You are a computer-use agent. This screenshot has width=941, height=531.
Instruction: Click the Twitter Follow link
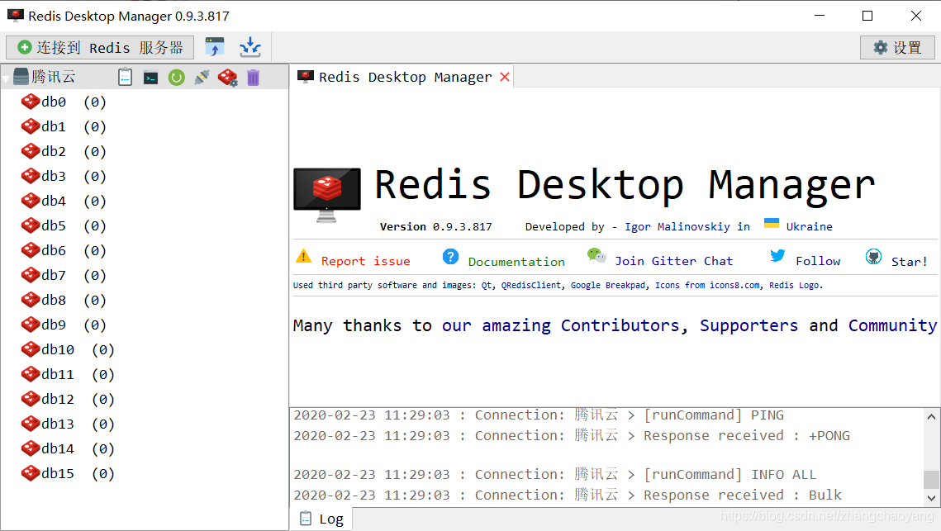coord(818,261)
